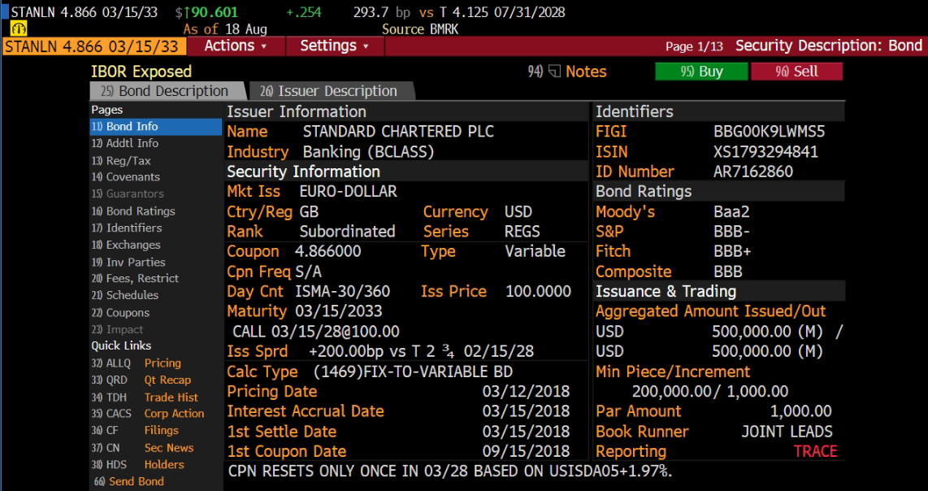Open the TDH Trade Hist quick link
The width and height of the screenshot is (928, 491).
145,398
